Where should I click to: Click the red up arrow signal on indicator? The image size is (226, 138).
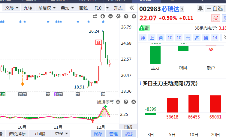(92, 121)
